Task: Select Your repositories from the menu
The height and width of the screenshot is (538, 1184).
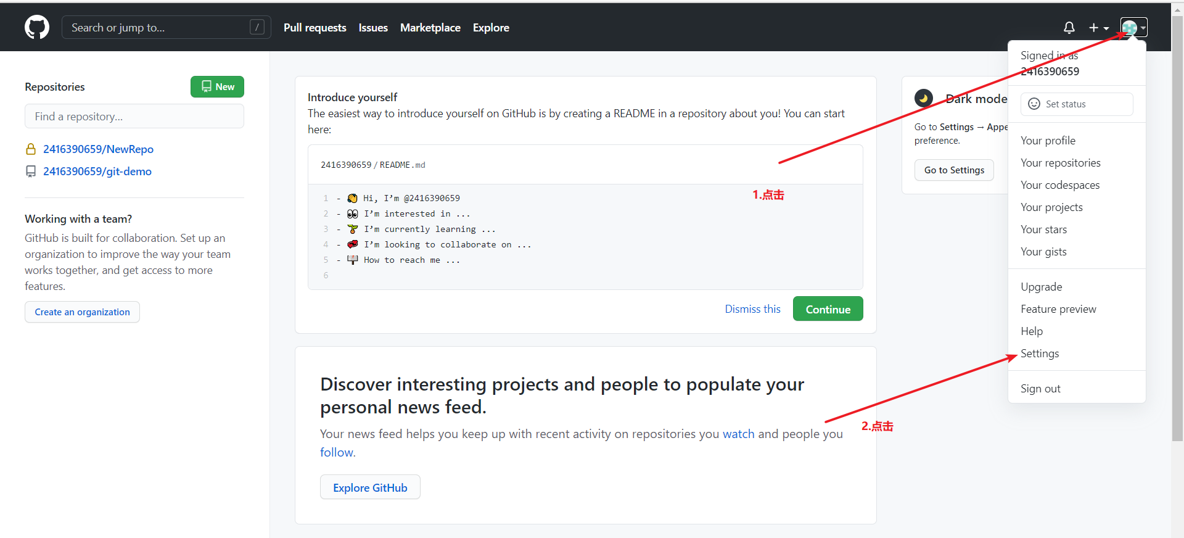Action: (1060, 163)
